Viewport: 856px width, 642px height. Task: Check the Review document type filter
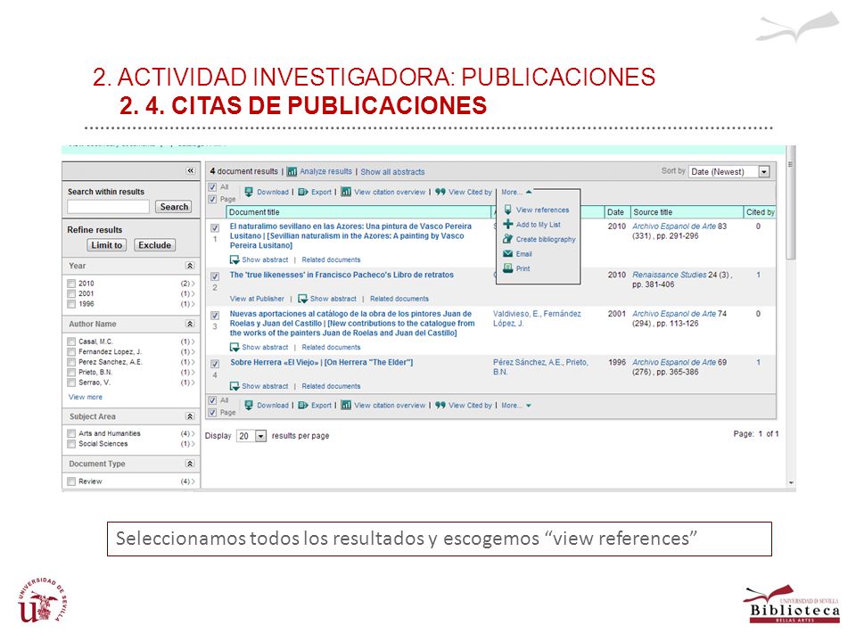tap(71, 481)
